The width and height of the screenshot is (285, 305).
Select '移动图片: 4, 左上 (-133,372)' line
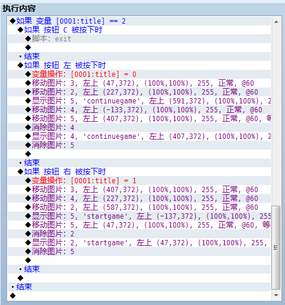pyautogui.click(x=139, y=109)
